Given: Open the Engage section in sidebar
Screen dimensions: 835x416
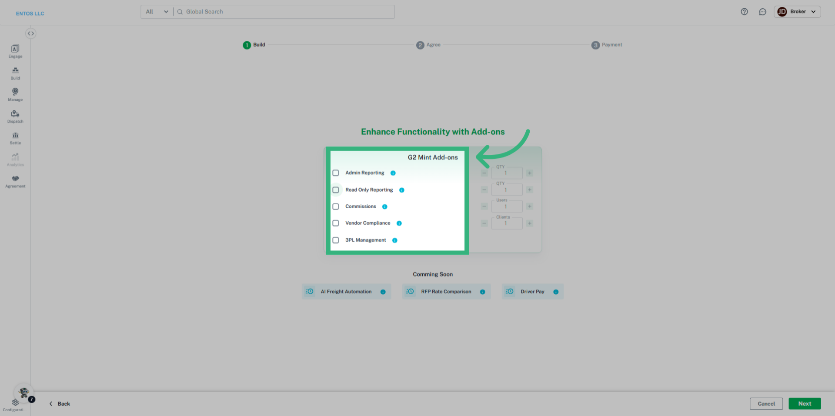Looking at the screenshot, I should click(x=15, y=51).
